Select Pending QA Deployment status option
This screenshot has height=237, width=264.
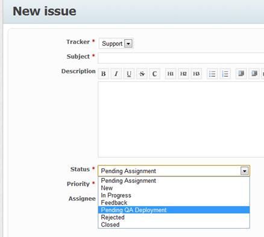tap(174, 210)
